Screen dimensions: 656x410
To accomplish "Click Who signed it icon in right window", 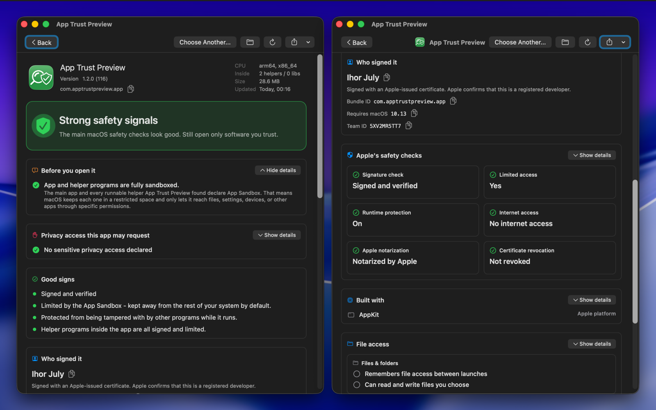I will point(350,62).
